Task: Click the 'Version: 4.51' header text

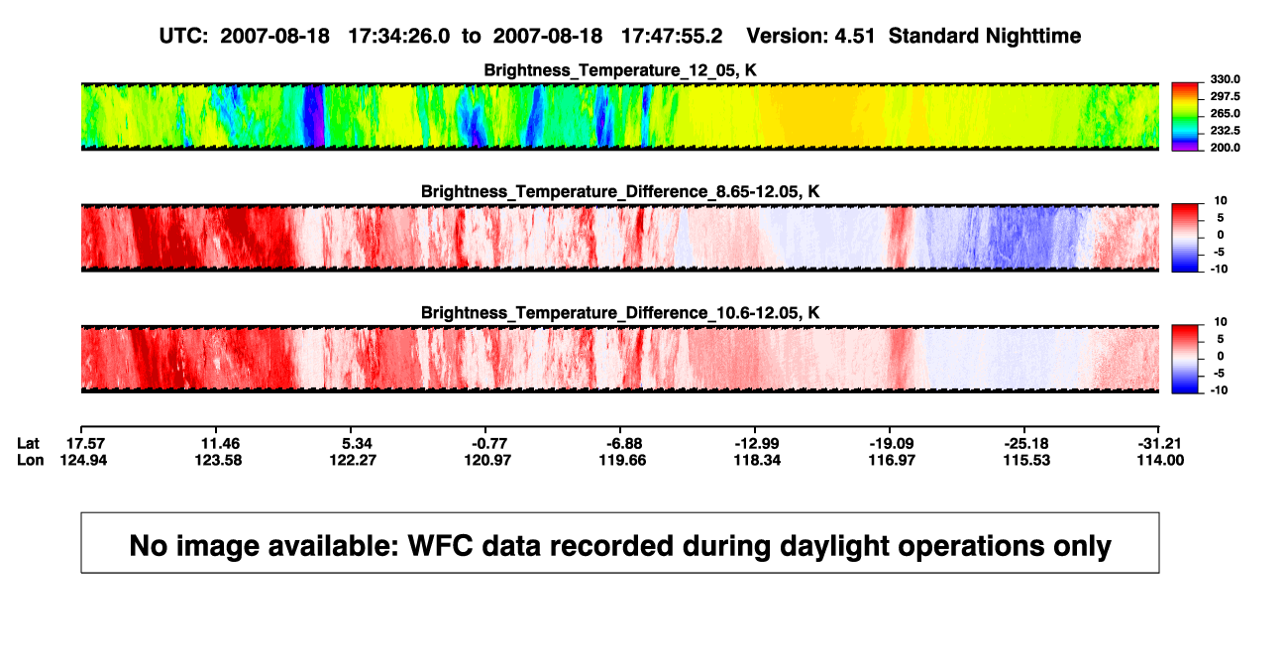Action: [x=811, y=36]
